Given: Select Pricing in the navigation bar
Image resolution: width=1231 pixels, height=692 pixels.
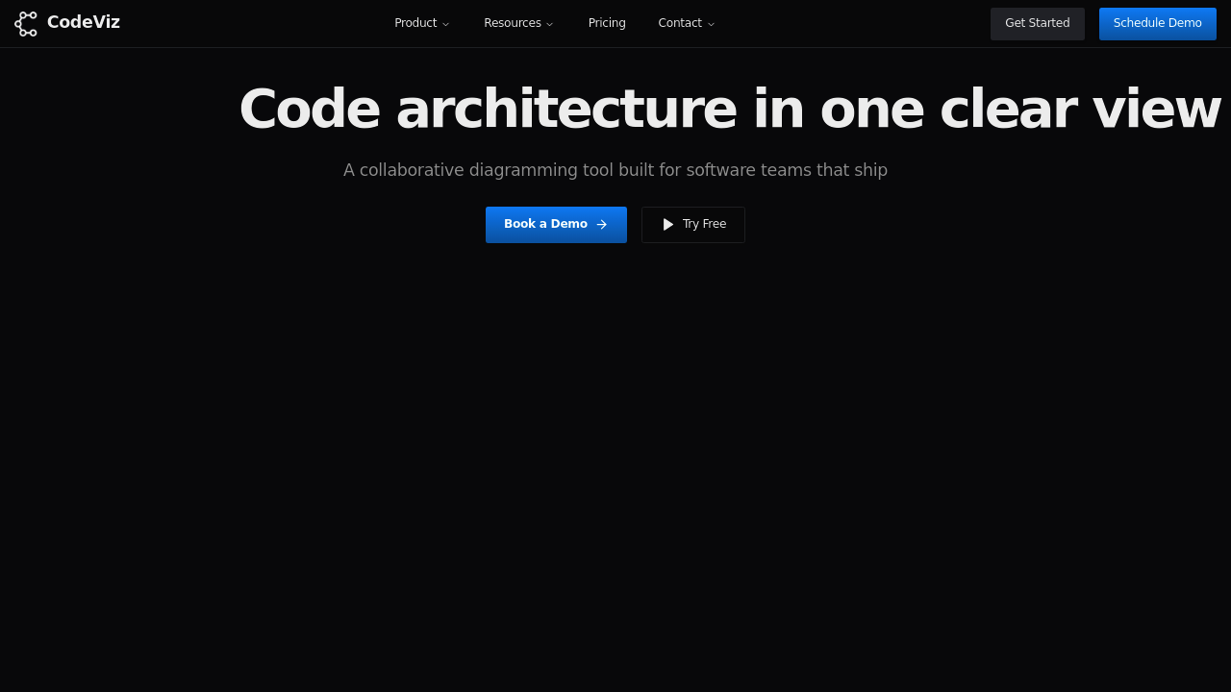Looking at the screenshot, I should click(x=607, y=23).
